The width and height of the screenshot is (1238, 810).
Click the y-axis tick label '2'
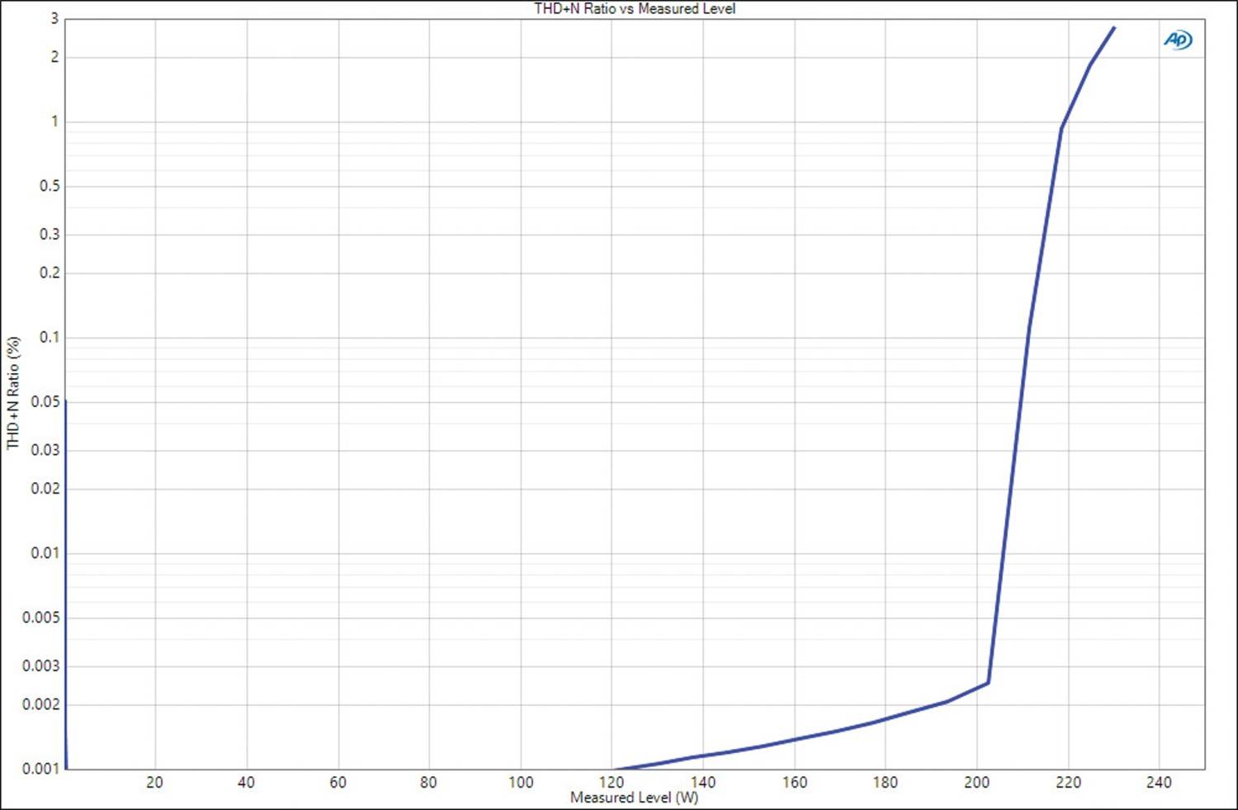[55, 57]
